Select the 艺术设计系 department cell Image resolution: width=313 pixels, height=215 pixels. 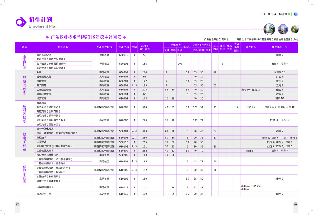point(25,62)
